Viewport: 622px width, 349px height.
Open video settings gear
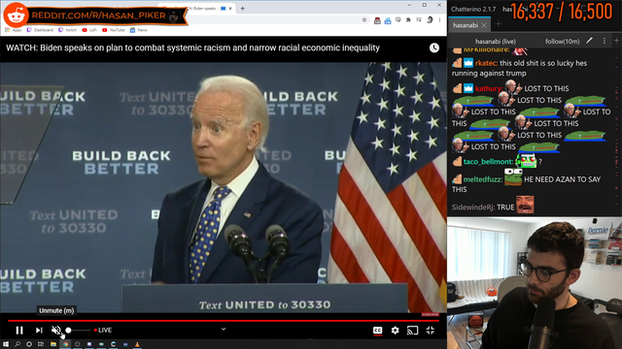click(396, 330)
